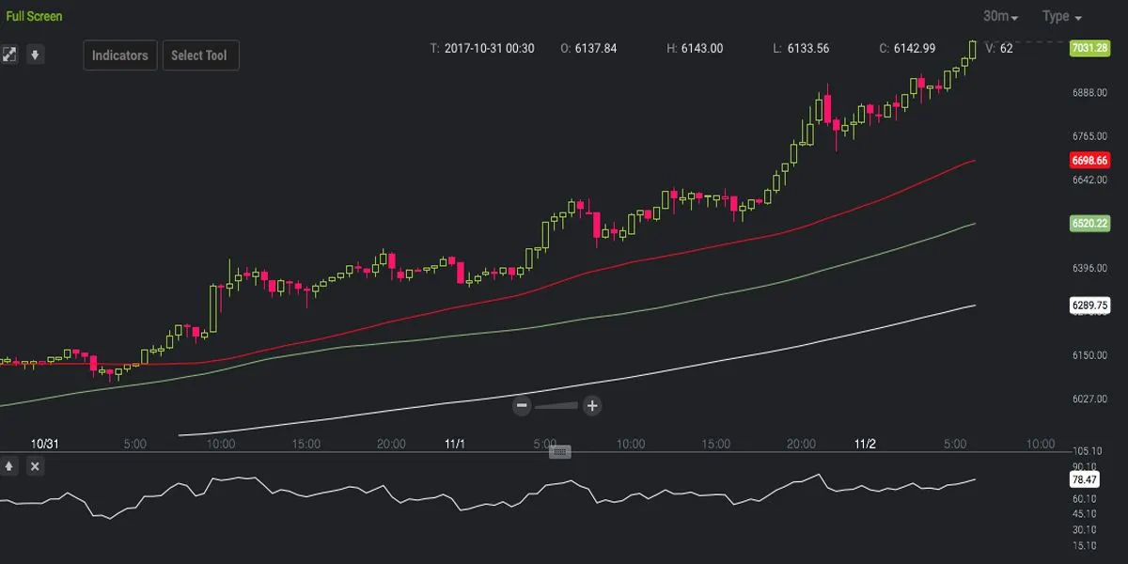Click the red 6698.66 moving average label

1089,161
